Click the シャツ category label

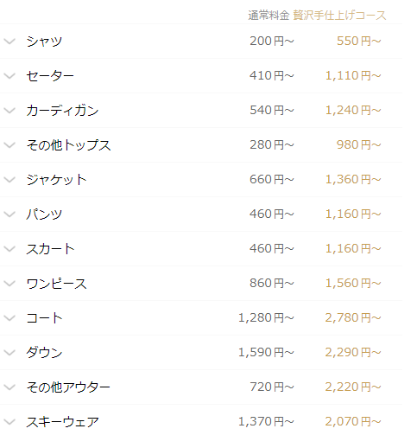(x=44, y=42)
